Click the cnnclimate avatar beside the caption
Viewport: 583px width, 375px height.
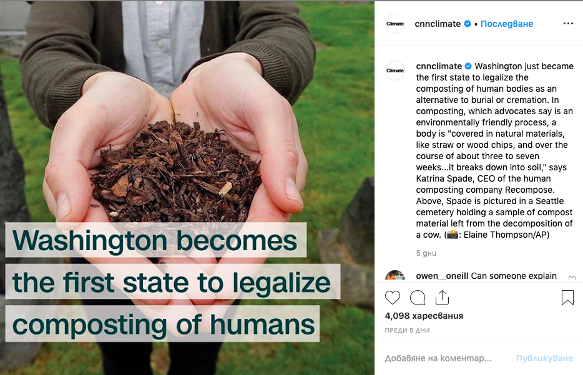pos(395,71)
